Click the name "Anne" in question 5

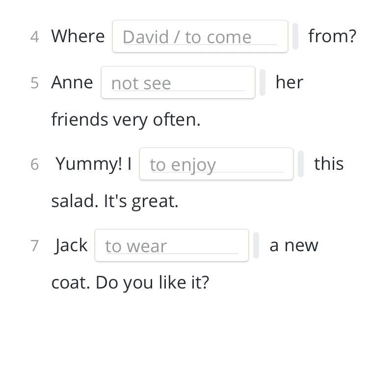72,82
